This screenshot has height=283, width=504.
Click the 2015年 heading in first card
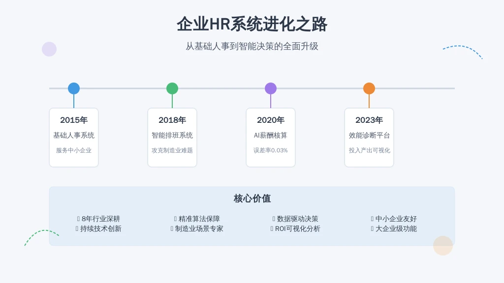click(x=74, y=120)
